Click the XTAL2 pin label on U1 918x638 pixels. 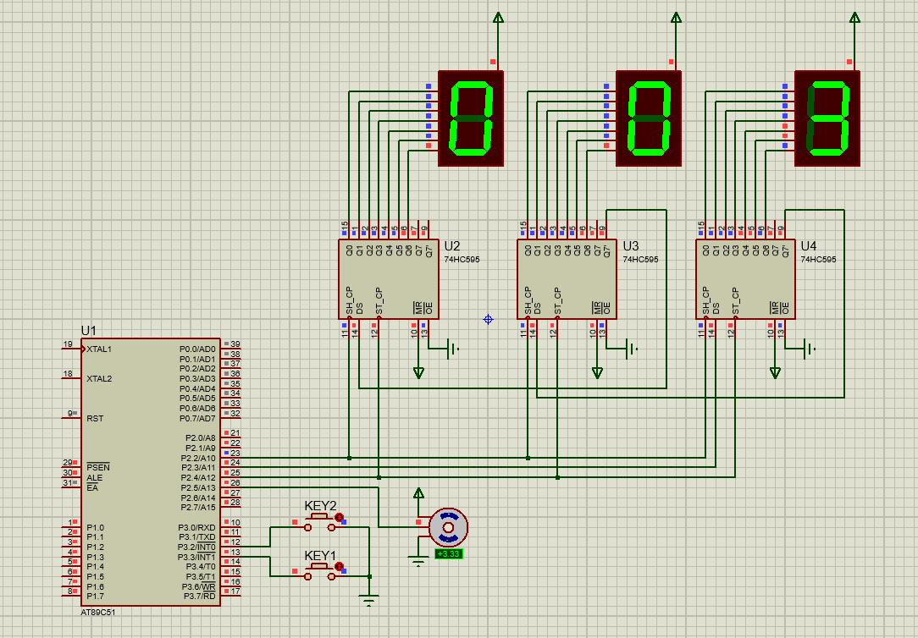coord(99,379)
